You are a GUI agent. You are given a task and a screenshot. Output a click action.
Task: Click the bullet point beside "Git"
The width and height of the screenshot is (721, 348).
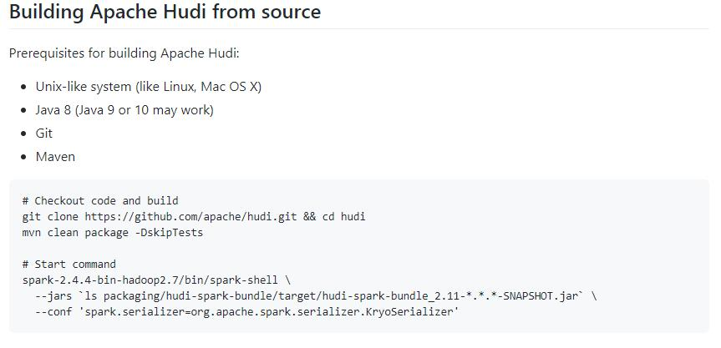[23, 134]
